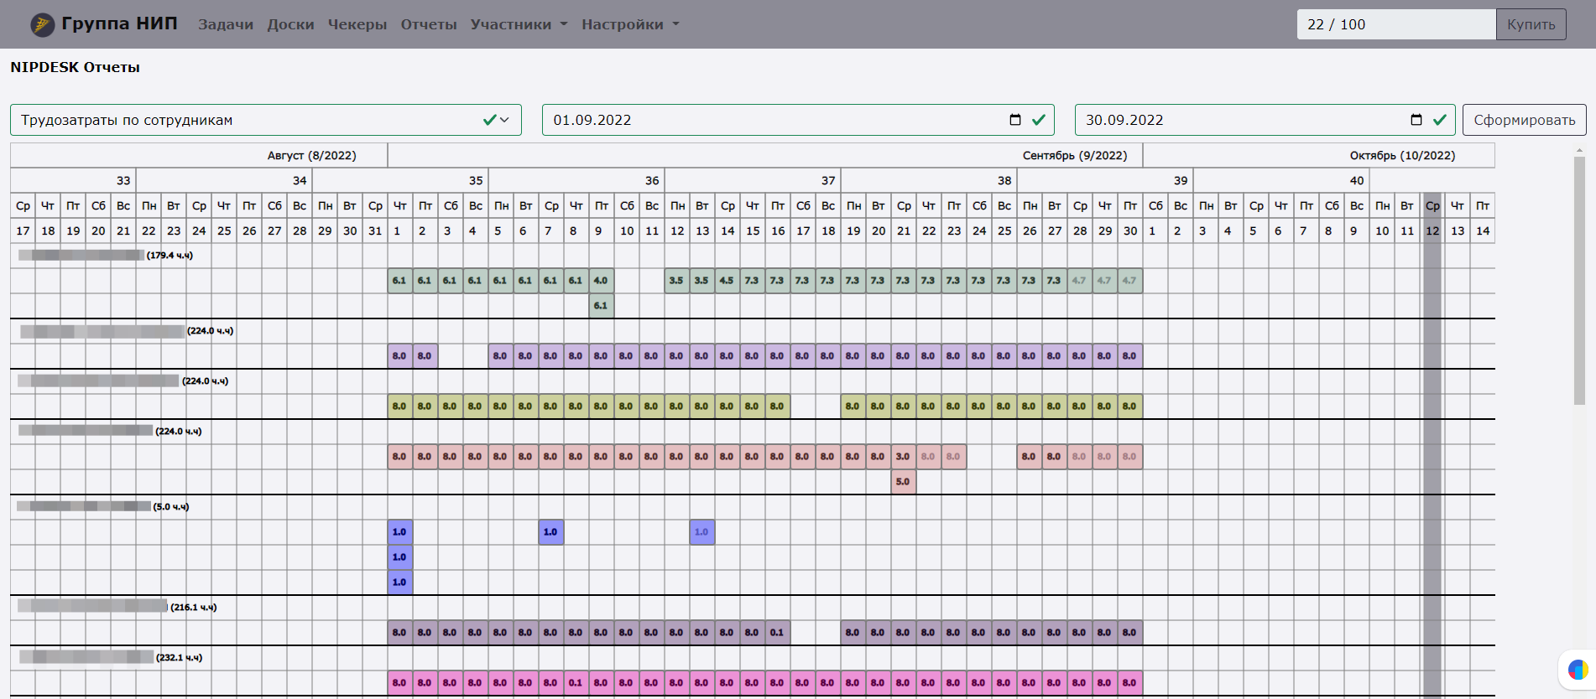Click the 22 / 100 counter field
The width and height of the screenshot is (1596, 699).
pos(1396,24)
